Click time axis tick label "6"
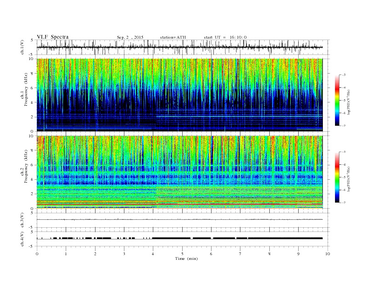 (212, 254)
